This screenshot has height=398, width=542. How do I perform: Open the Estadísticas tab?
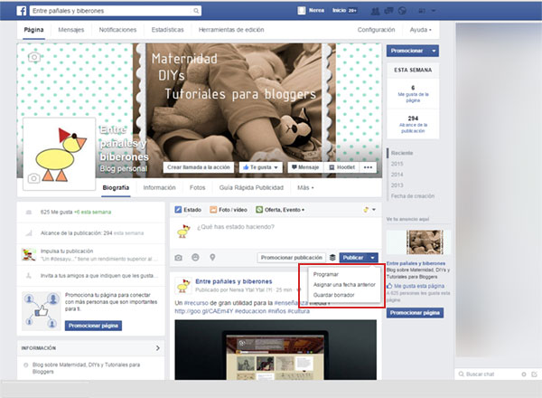click(x=167, y=30)
